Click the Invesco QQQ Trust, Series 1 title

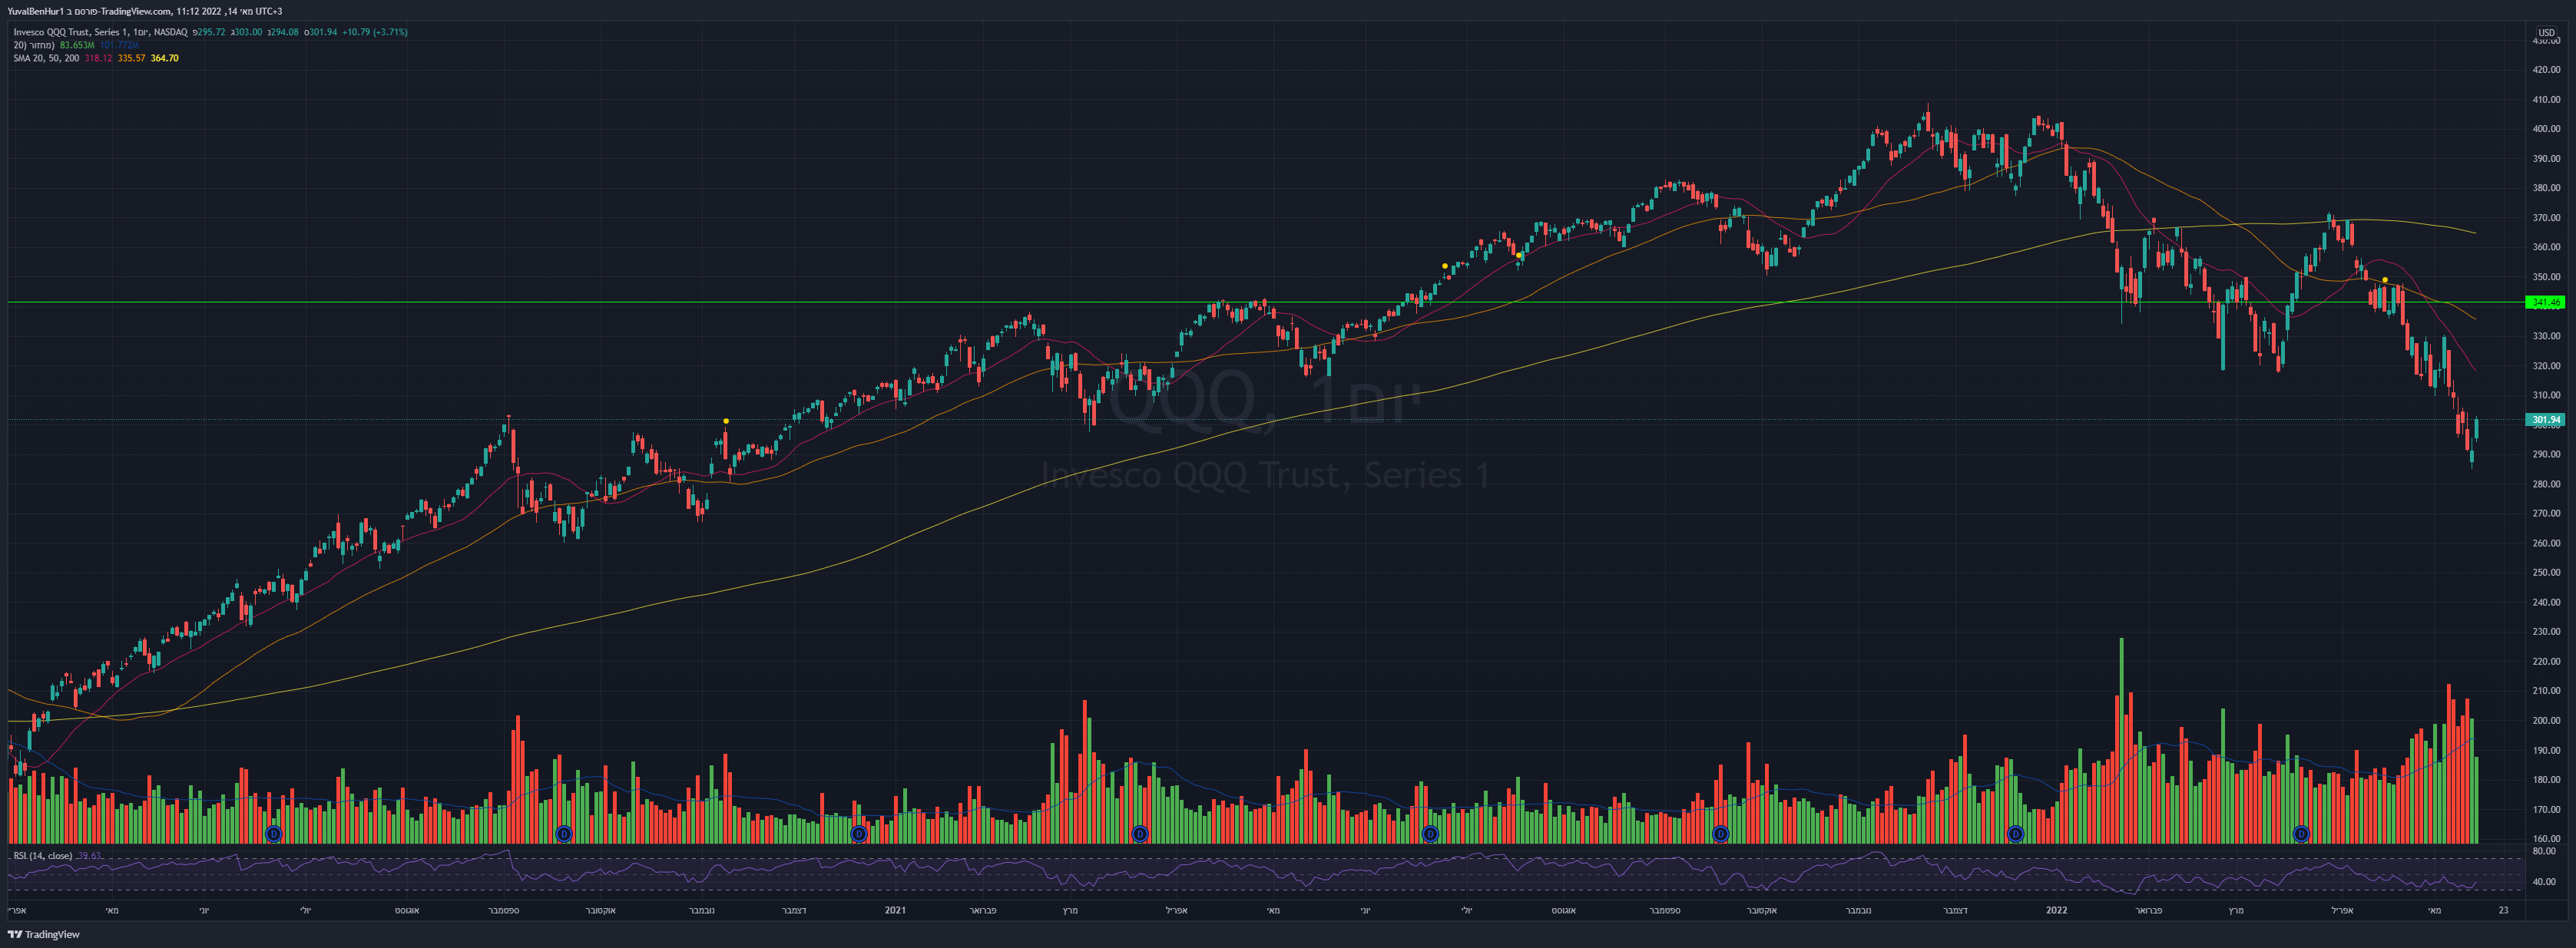coord(71,32)
